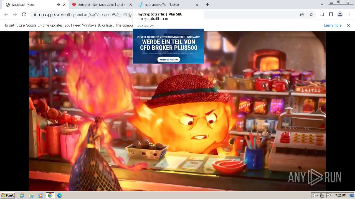Open the tab search dropdown chevron

coord(322,5)
